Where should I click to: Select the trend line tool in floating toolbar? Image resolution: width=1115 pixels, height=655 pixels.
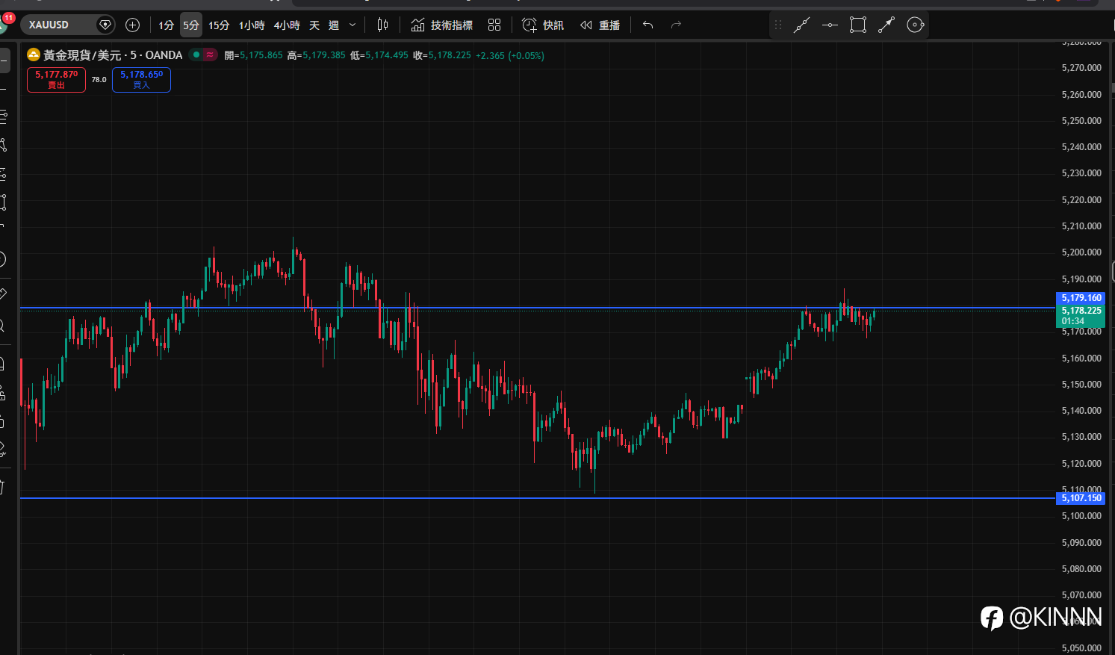tap(802, 25)
